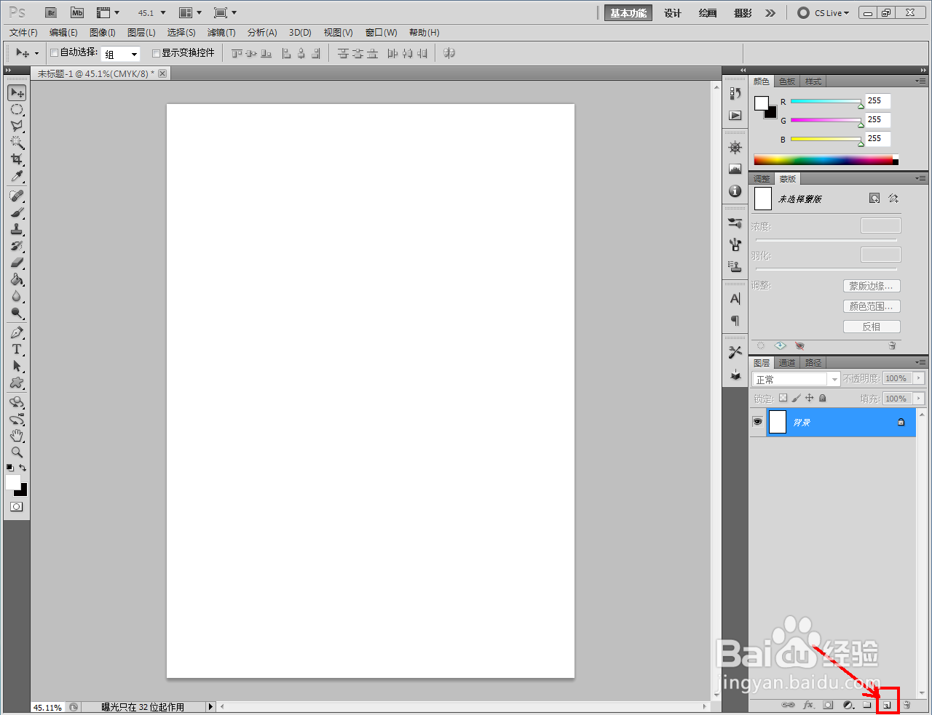932x715 pixels.
Task: Toggle lock transparent pixels icon
Action: click(x=783, y=398)
